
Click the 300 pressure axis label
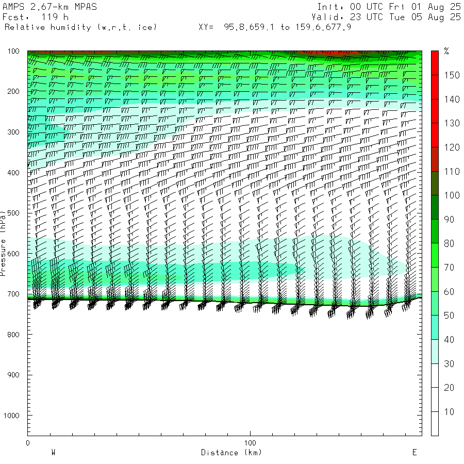pos(13,132)
